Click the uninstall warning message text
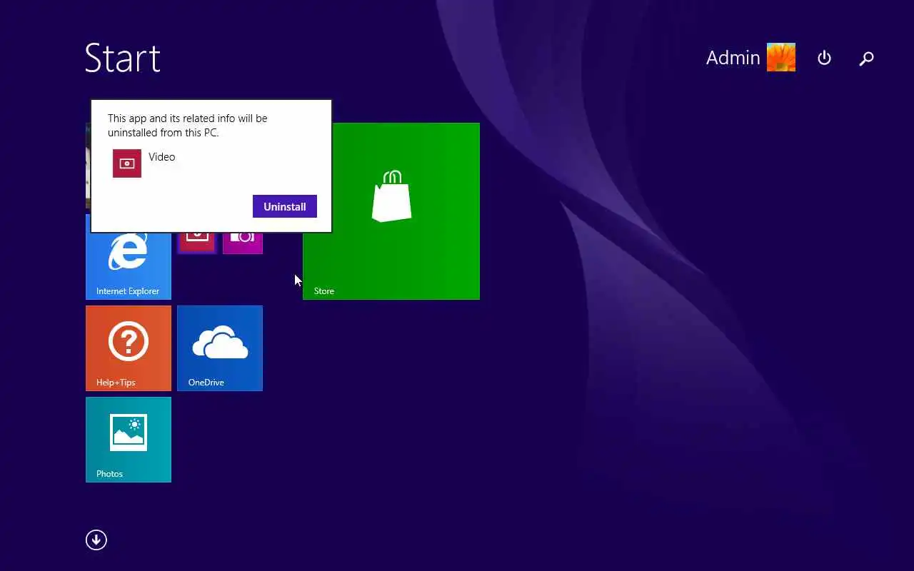The width and height of the screenshot is (914, 571). pyautogui.click(x=188, y=126)
